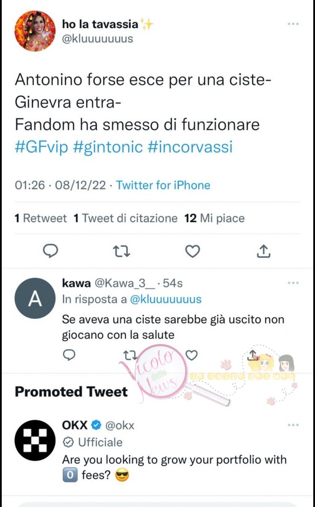The width and height of the screenshot is (315, 507).
Task: Open 1 Tweet di citazione quotes
Action: click(x=126, y=218)
